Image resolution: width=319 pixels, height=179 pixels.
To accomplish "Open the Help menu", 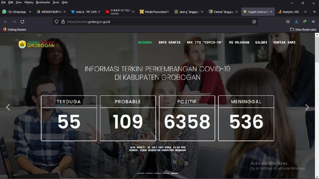I will pos(65,2).
